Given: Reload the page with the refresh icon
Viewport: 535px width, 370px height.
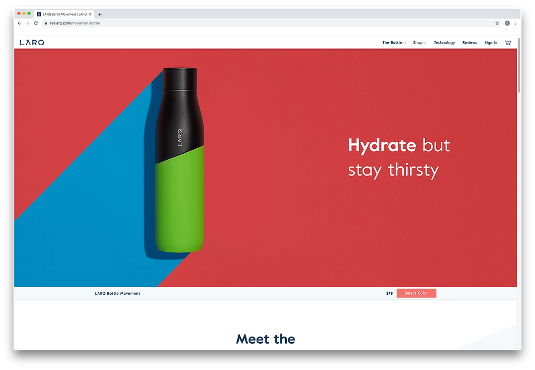Looking at the screenshot, I should click(36, 23).
